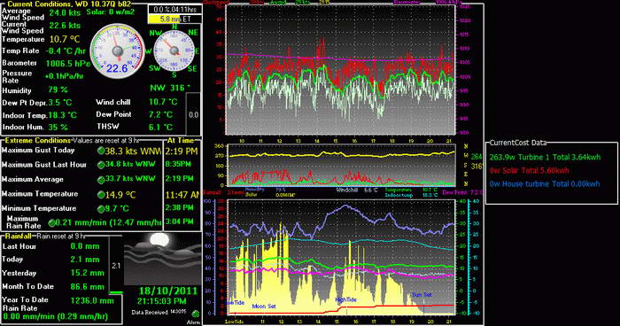Click the THSW value 6.1 °C
The width and height of the screenshot is (620, 326).
click(x=161, y=128)
